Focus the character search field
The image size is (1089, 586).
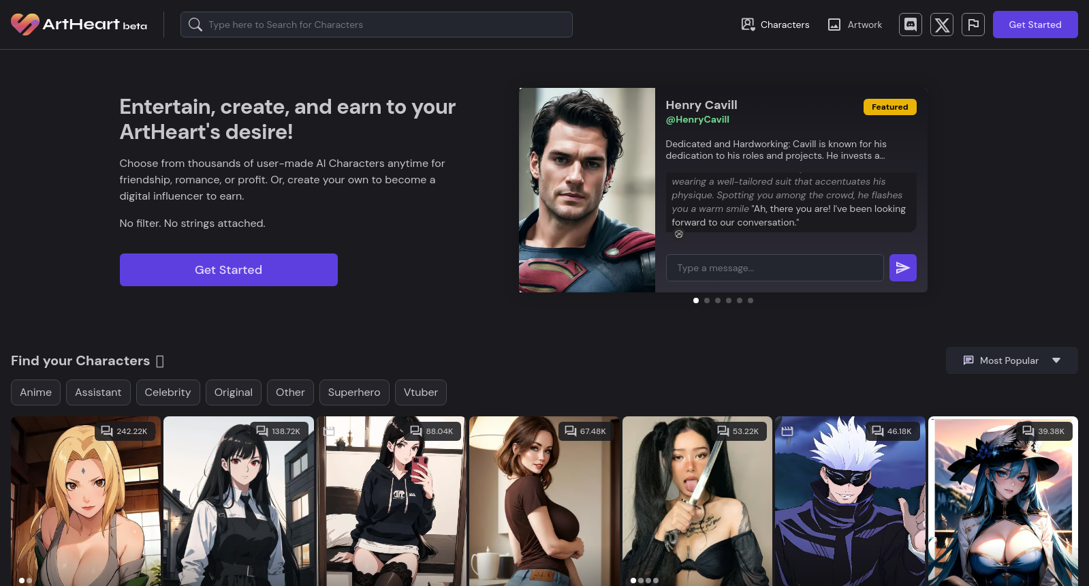point(377,25)
